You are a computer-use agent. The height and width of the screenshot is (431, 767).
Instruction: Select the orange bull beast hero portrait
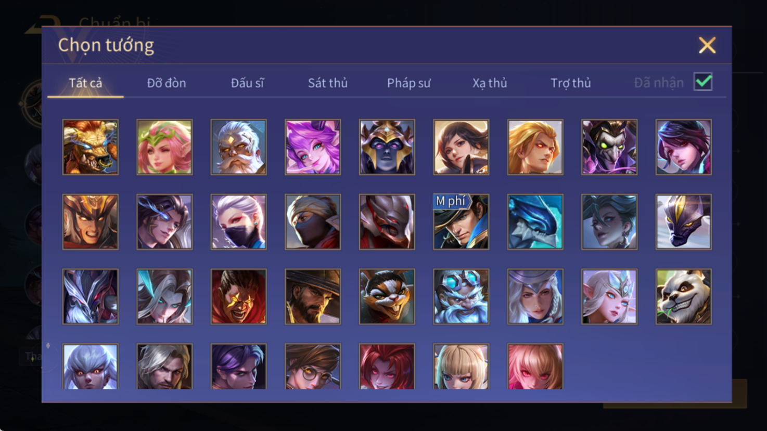(91, 147)
